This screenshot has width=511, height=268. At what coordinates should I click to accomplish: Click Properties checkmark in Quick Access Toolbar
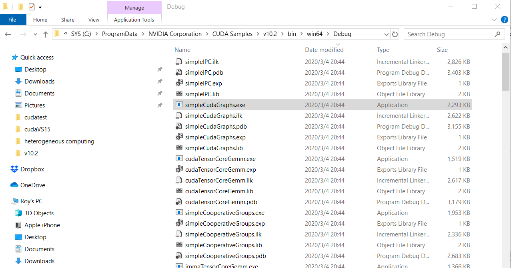click(32, 7)
